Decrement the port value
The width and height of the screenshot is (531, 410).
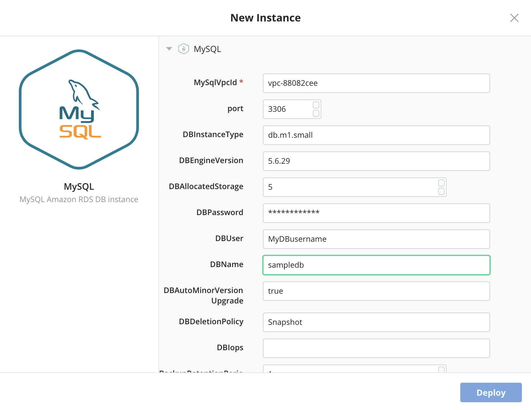point(316,113)
